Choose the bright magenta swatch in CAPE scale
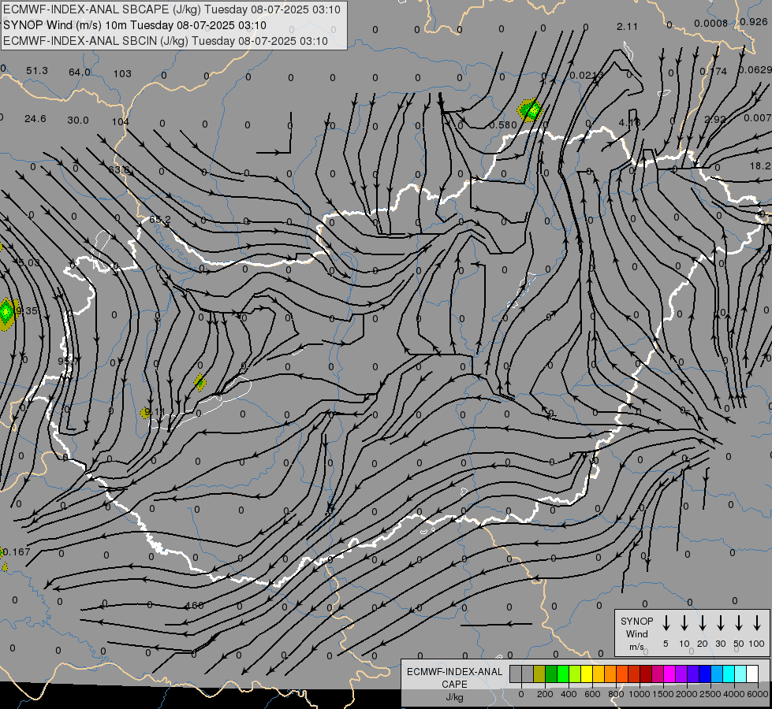Image resolution: width=772 pixels, height=709 pixels. point(669,674)
